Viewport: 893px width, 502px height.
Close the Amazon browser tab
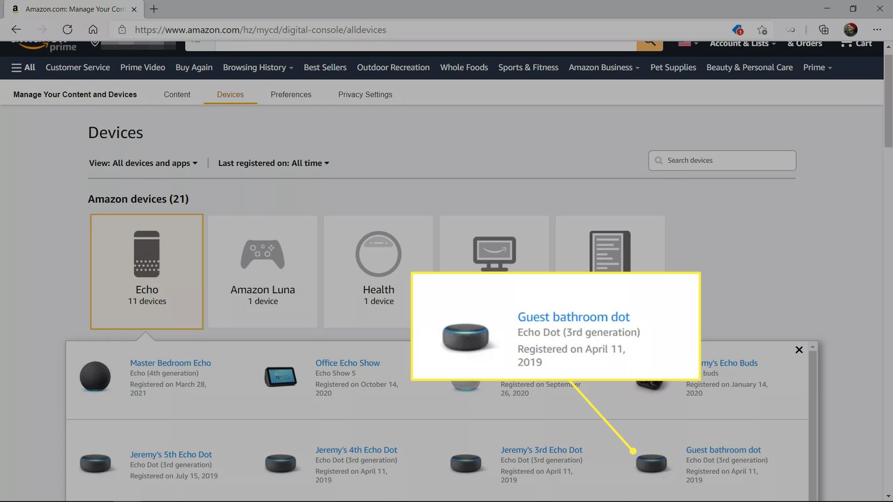click(134, 9)
